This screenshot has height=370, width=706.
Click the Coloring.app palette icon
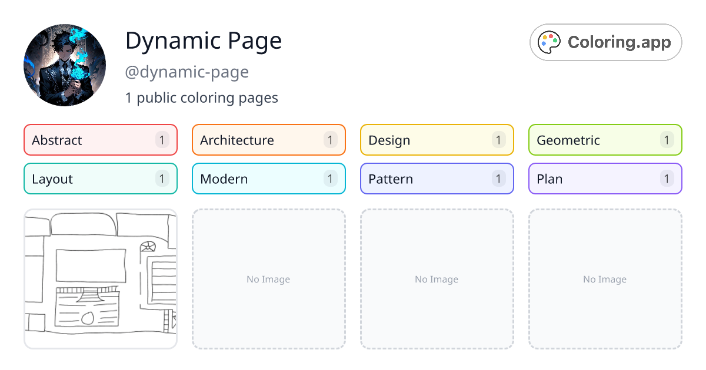[549, 42]
